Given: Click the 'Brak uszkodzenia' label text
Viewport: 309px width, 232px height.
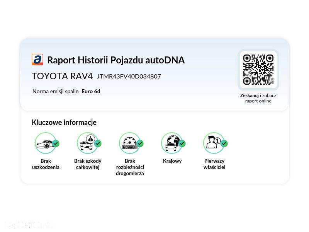Looking at the screenshot, I should pos(46,164).
